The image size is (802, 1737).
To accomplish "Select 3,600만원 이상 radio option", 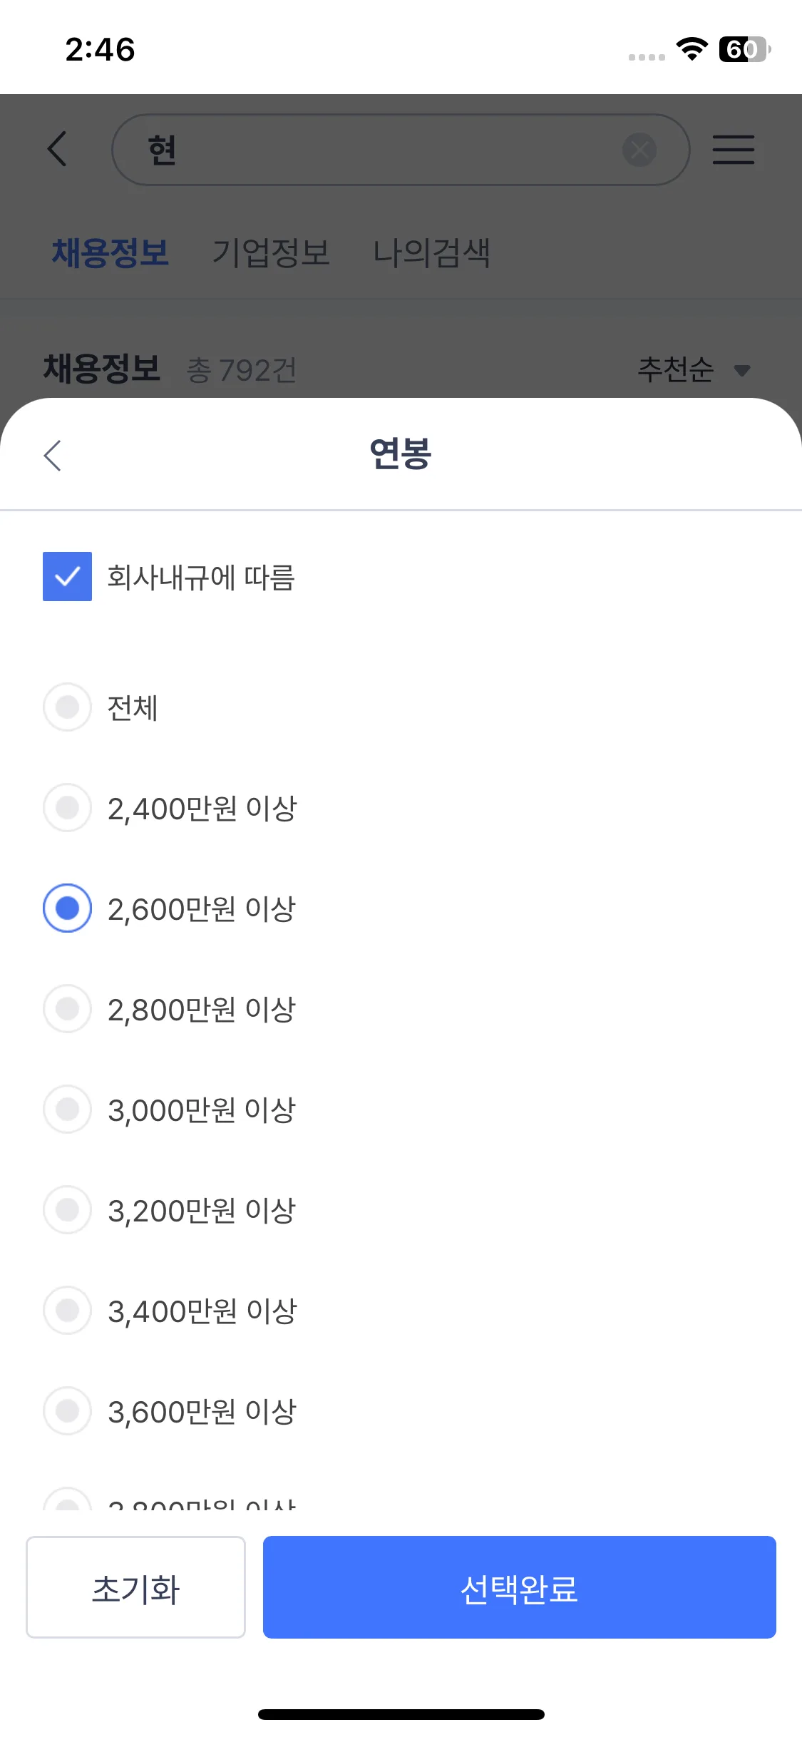I will click(67, 1411).
